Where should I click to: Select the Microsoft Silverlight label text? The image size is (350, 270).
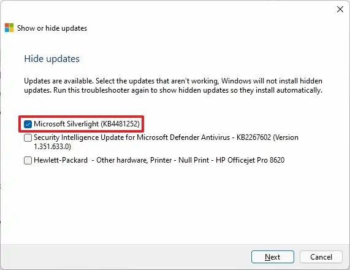pos(66,124)
